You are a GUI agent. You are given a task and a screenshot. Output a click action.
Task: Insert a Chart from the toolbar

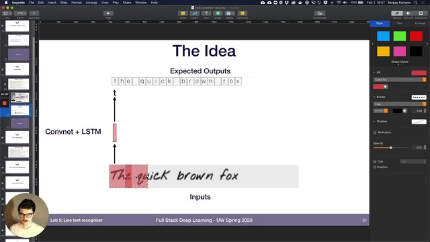pyautogui.click(x=194, y=13)
